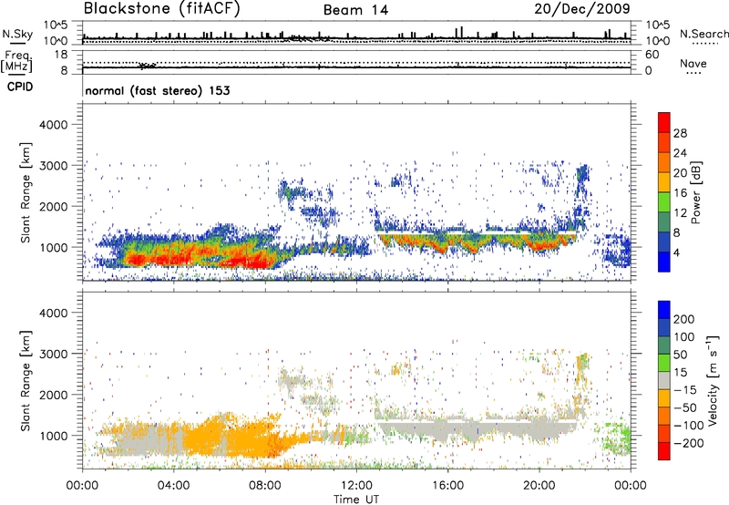Click the '60' Nave axis value

(x=652, y=55)
